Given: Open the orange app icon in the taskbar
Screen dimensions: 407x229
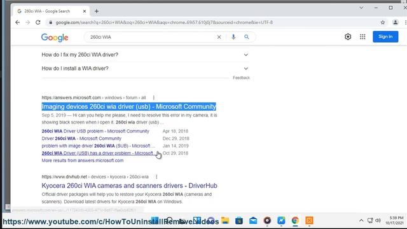Looking at the screenshot, I should coord(309,221).
